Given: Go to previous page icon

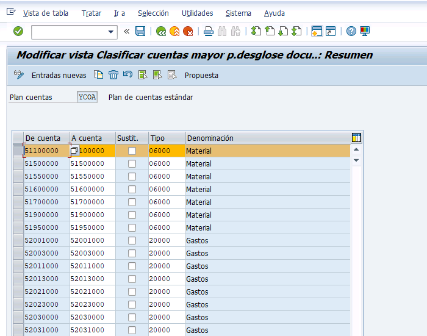Looking at the screenshot, I should (270, 31).
